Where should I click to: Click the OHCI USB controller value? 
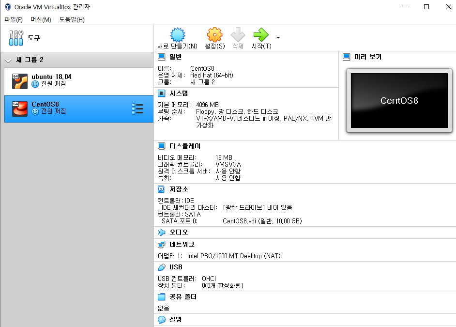point(209,279)
